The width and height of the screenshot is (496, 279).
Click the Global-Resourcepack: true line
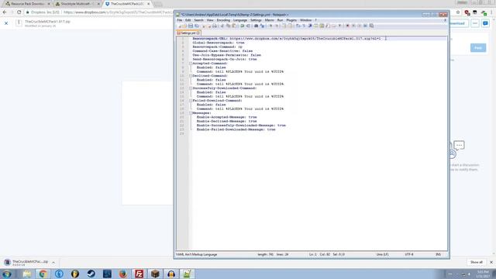(x=219, y=43)
